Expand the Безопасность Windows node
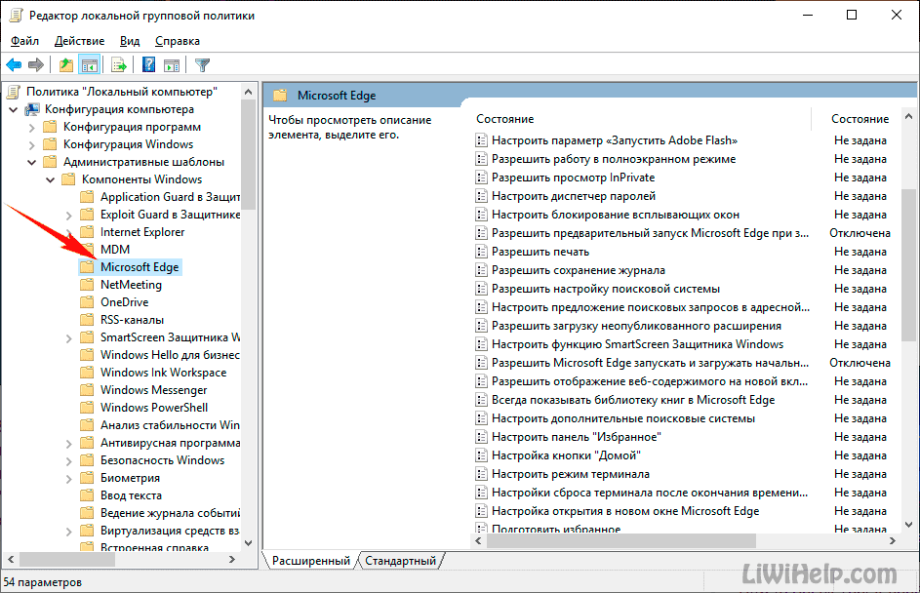Image resolution: width=920 pixels, height=593 pixels. tap(68, 461)
